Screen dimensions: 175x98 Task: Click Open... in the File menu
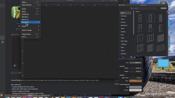pyautogui.click(x=30, y=2)
